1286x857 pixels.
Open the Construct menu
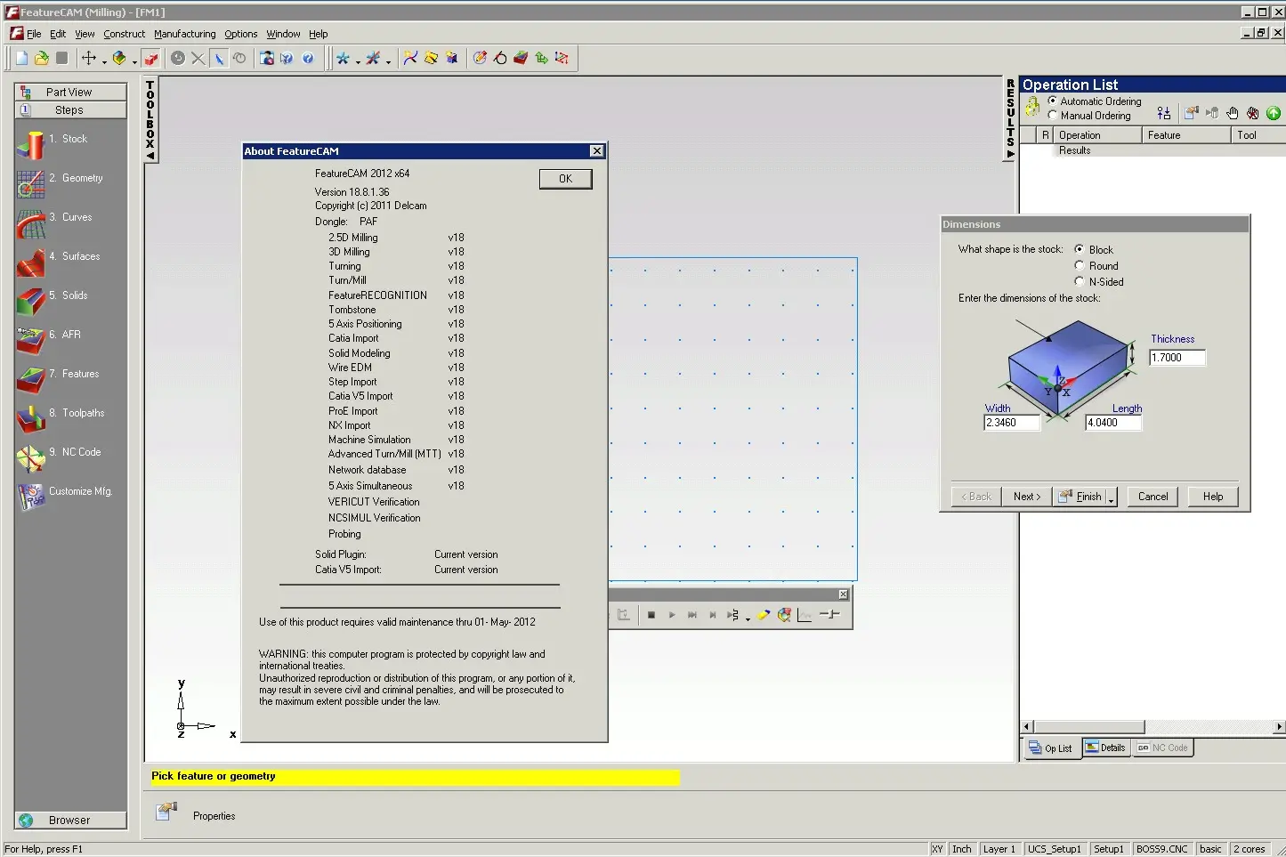pyautogui.click(x=124, y=34)
